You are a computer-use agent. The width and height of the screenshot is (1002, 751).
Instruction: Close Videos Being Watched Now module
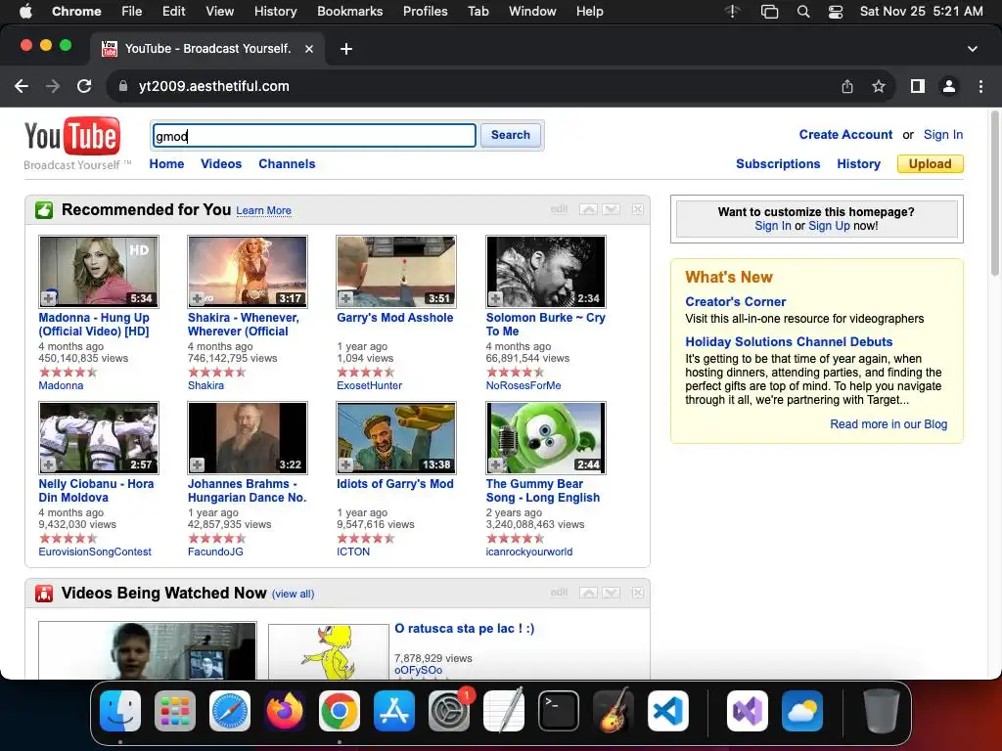(x=638, y=593)
